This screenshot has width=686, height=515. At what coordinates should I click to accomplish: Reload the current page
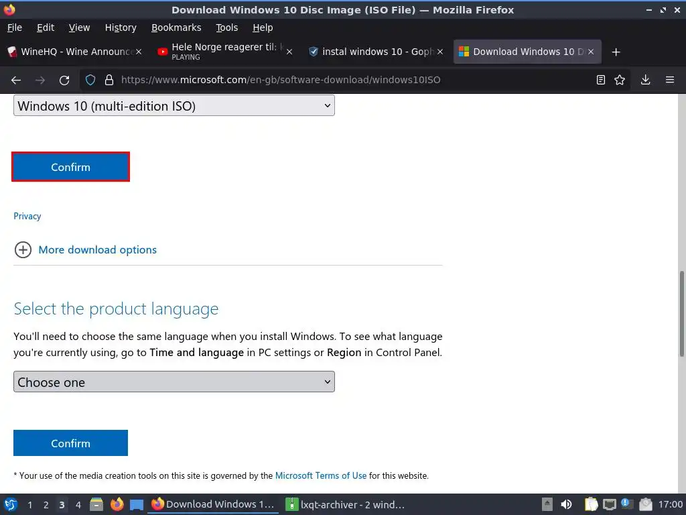(64, 80)
